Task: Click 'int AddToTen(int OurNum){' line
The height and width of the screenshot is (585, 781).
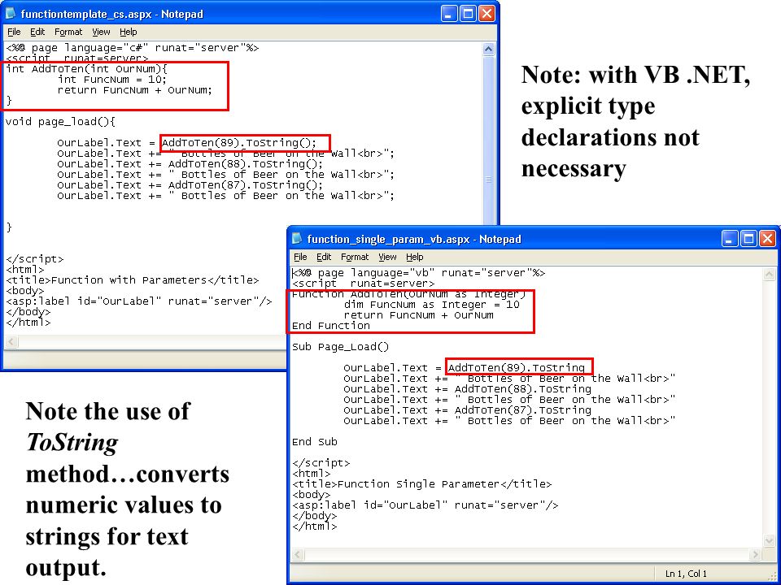Action: pyautogui.click(x=86, y=68)
